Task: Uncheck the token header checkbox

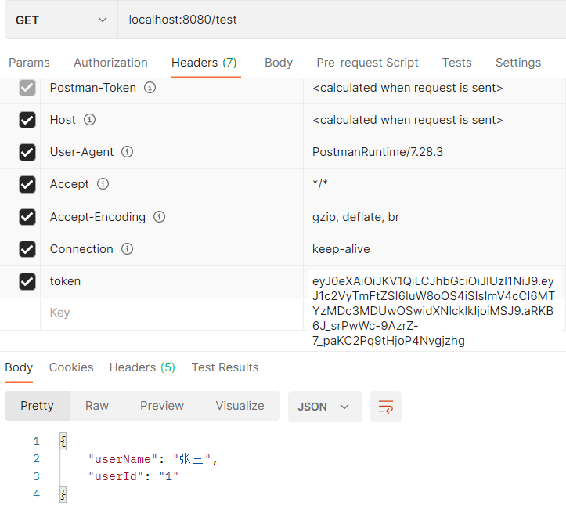Action: 27,281
